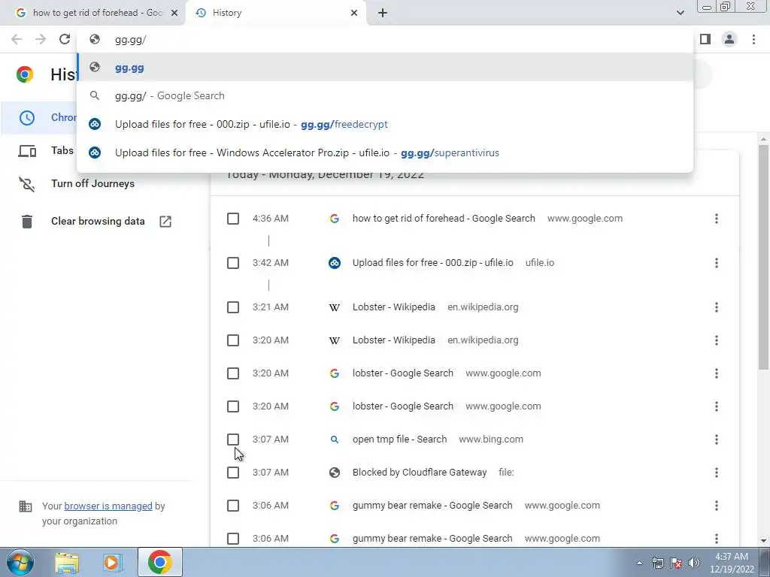770x577 pixels.
Task: Open Windows Explorer from taskbar
Action: tap(67, 562)
